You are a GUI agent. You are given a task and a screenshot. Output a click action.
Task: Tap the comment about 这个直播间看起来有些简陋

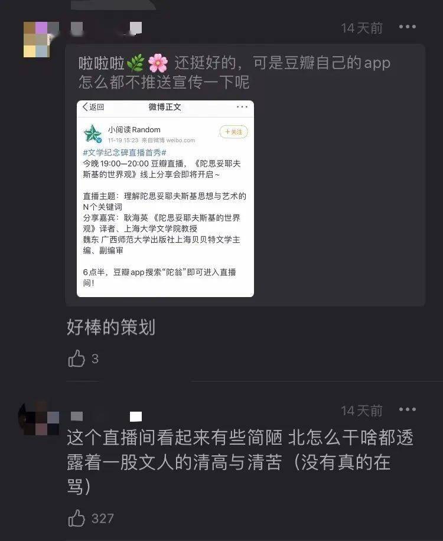(240, 462)
